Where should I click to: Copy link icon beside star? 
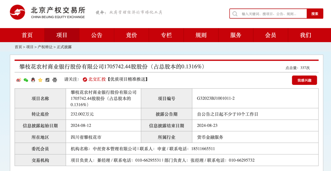tap(47, 80)
